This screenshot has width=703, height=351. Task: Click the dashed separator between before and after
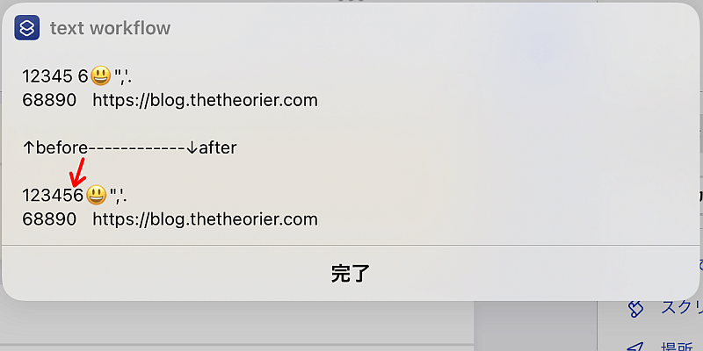tap(136, 147)
